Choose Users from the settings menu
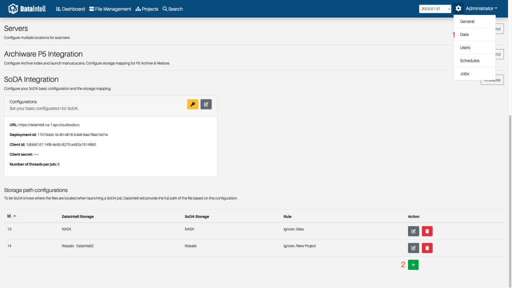The height and width of the screenshot is (288, 512). coord(474,47)
